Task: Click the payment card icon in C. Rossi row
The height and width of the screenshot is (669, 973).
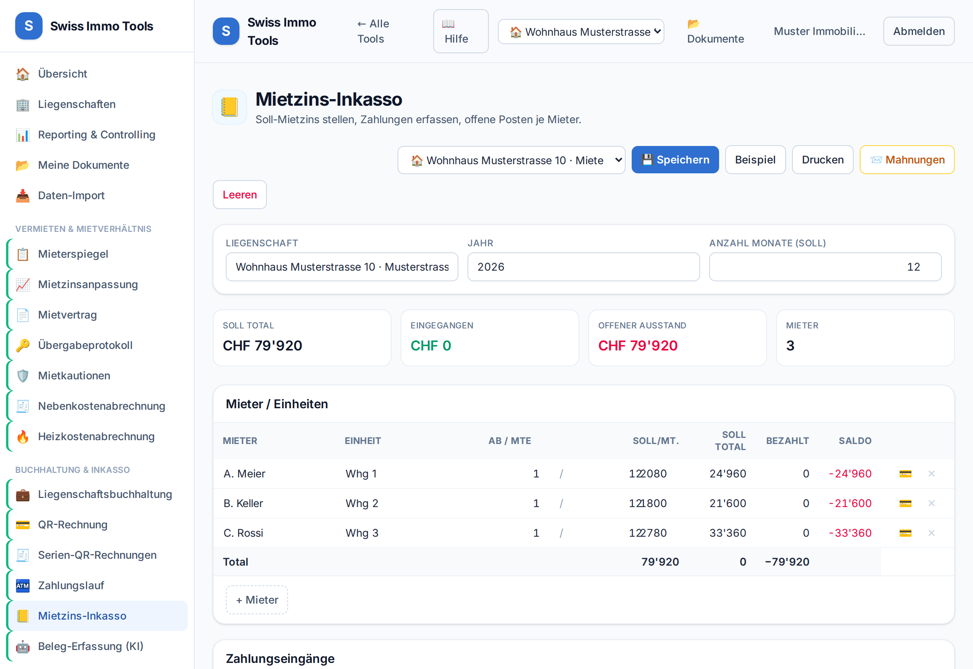Action: click(x=905, y=533)
